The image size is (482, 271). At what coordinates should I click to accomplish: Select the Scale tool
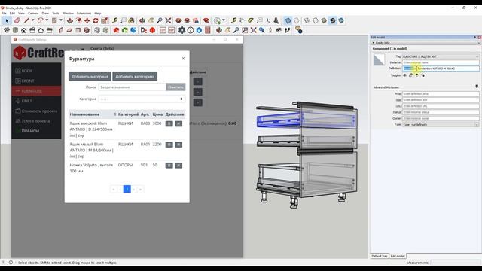pos(104,20)
